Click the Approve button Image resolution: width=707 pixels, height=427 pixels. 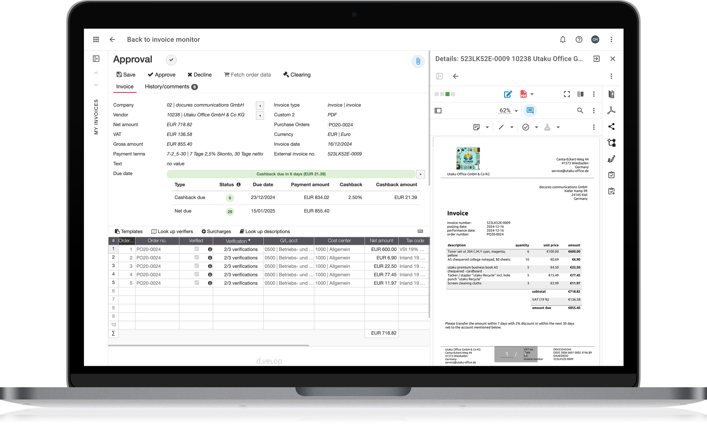pyautogui.click(x=162, y=74)
